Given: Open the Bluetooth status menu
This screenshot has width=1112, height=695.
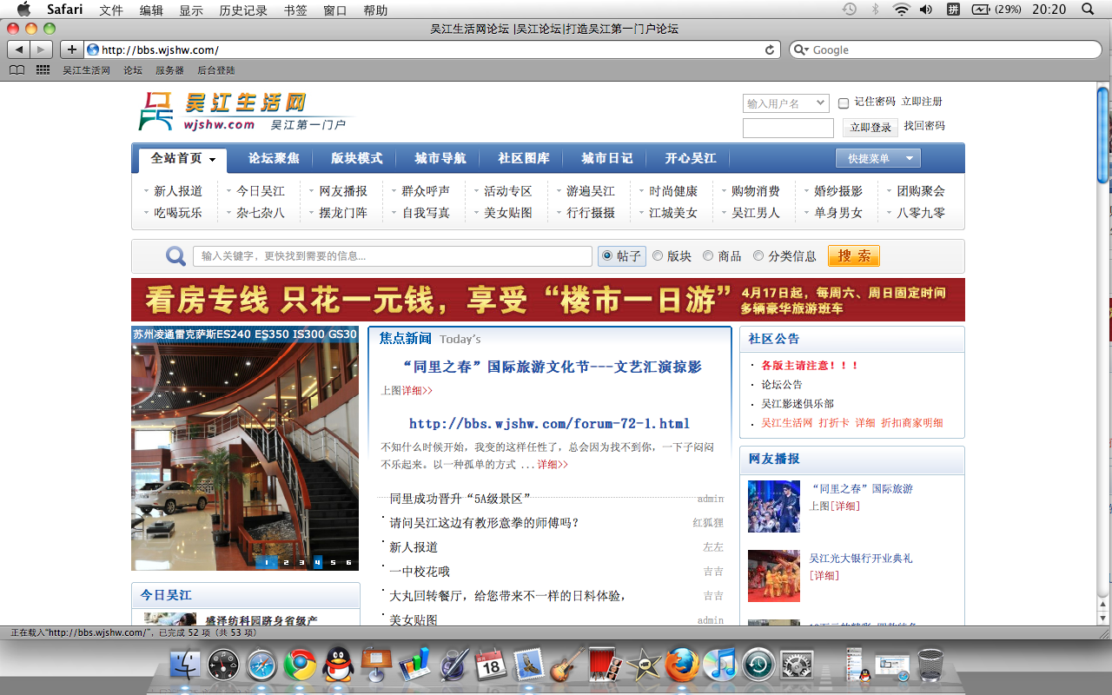Looking at the screenshot, I should pos(876,9).
